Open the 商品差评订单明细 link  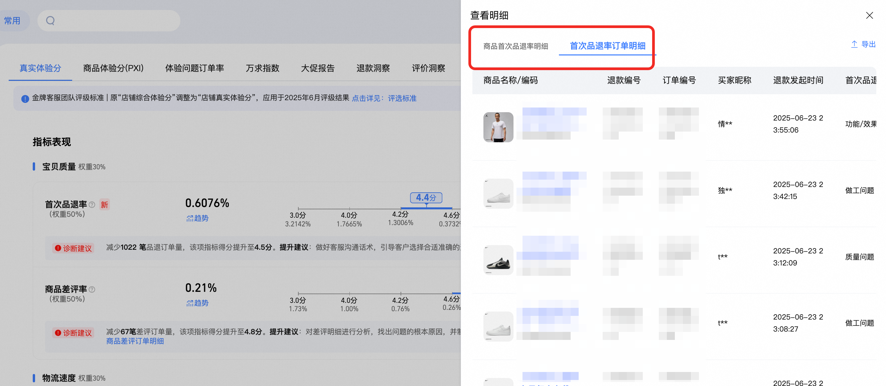tap(135, 341)
